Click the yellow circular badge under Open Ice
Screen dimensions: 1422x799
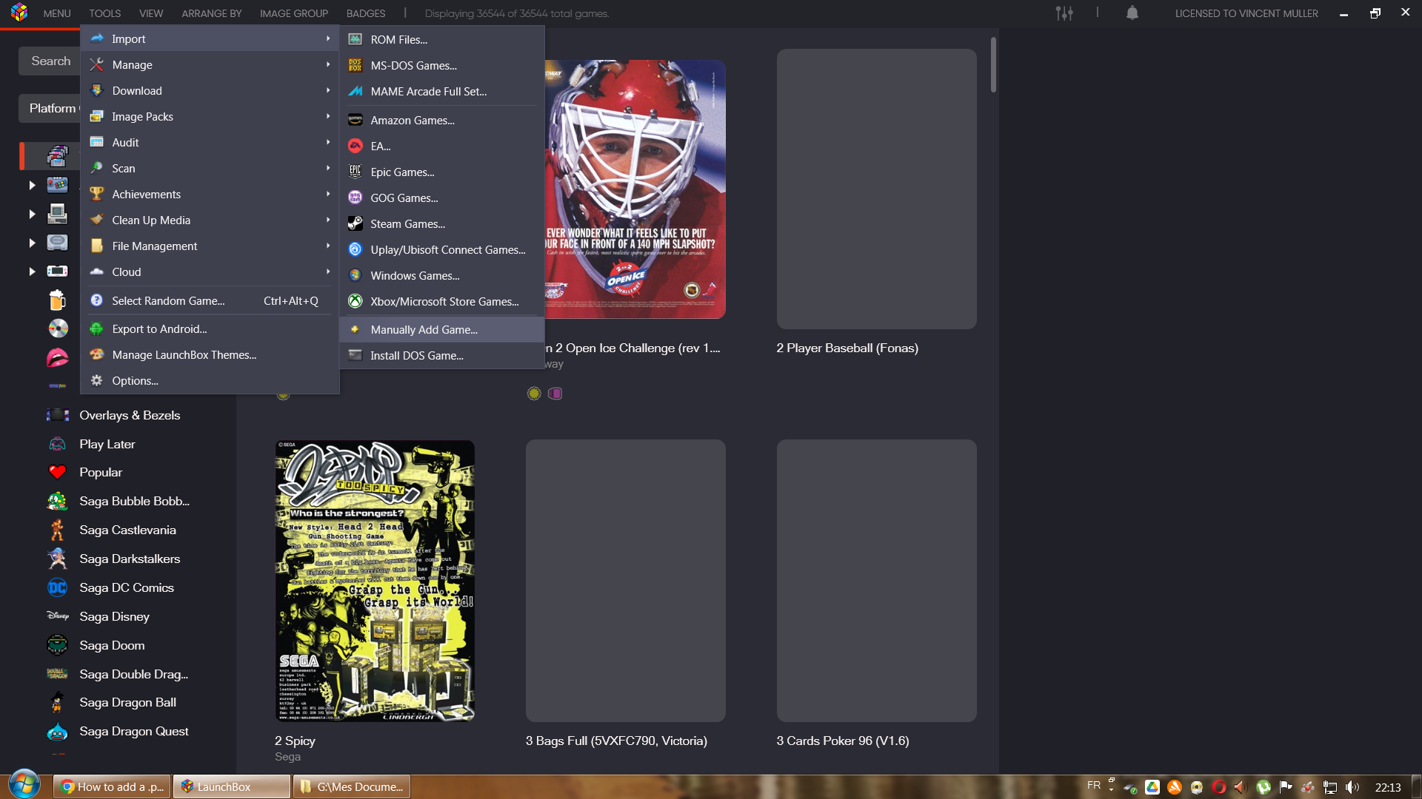[x=534, y=394]
